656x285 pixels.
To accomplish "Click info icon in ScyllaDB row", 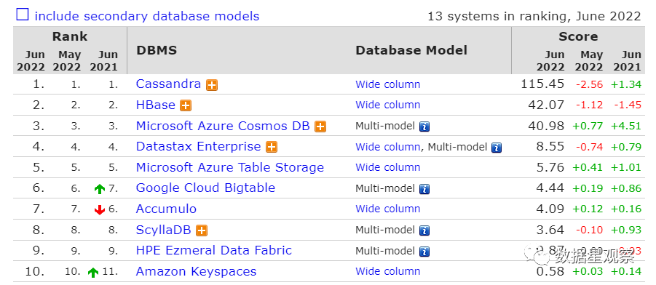I will (x=424, y=230).
